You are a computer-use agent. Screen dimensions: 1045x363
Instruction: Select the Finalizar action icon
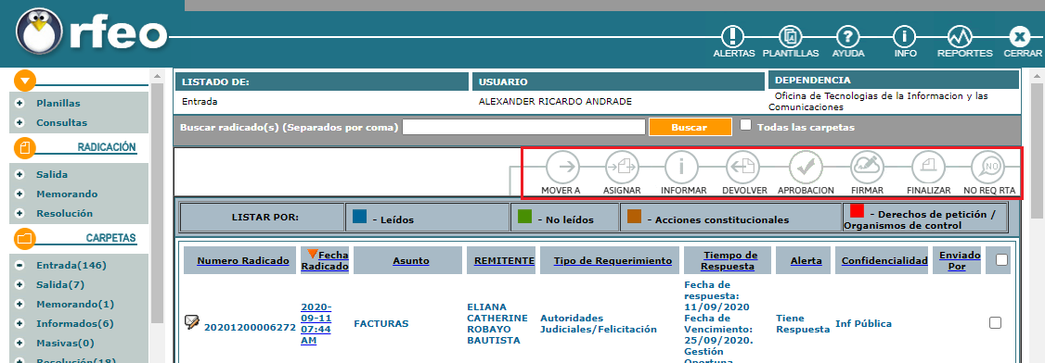[928, 168]
